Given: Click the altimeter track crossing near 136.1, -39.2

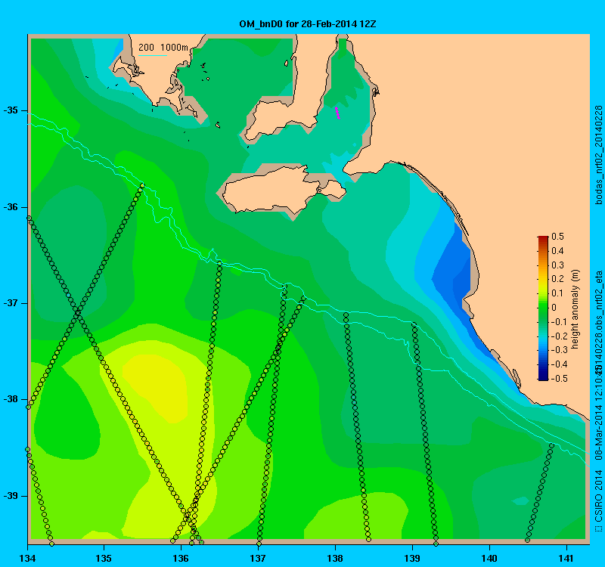Looking at the screenshot, I should 188,516.
